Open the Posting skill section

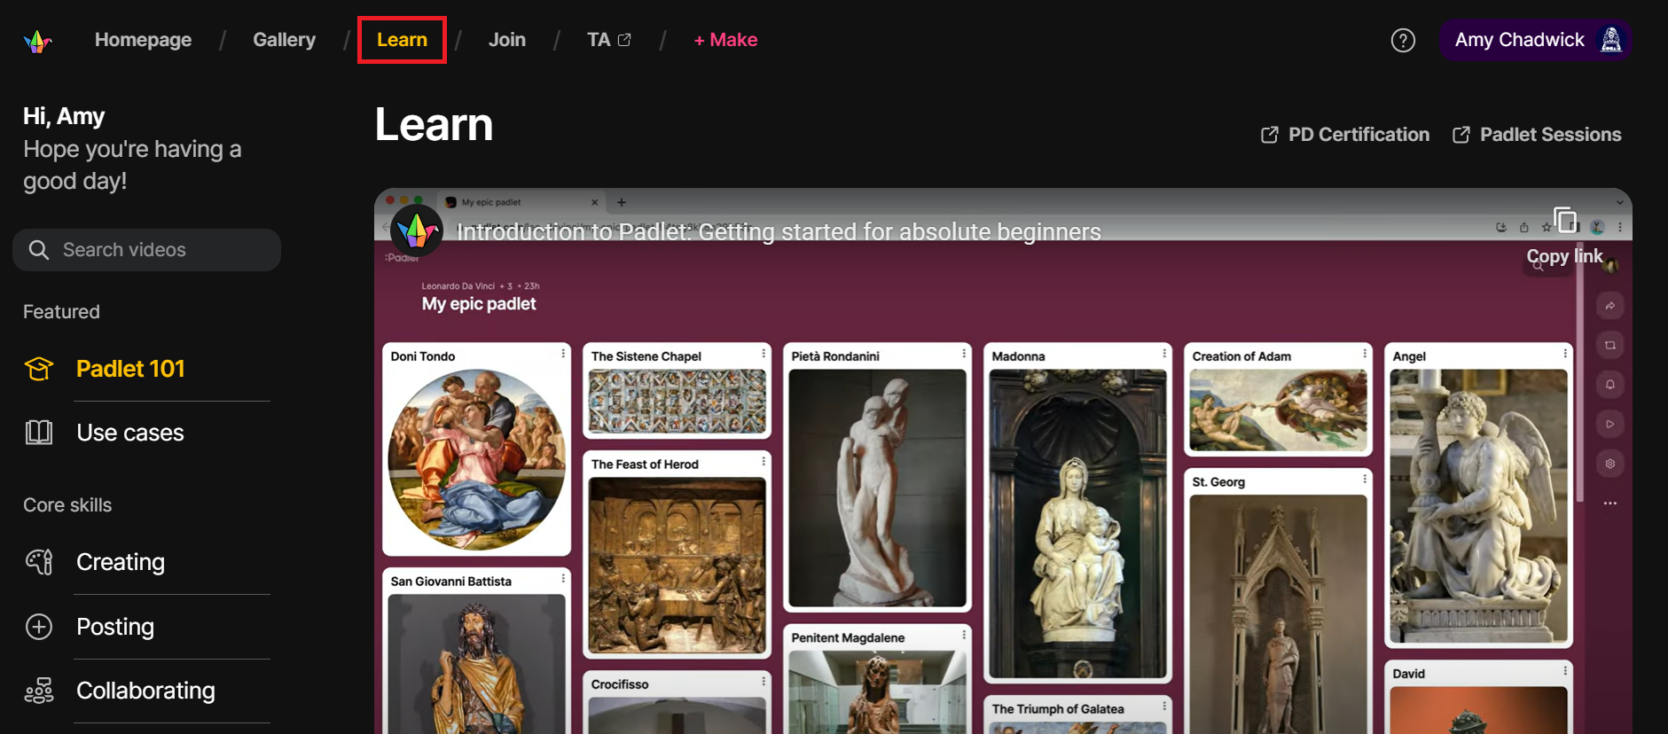click(x=115, y=627)
